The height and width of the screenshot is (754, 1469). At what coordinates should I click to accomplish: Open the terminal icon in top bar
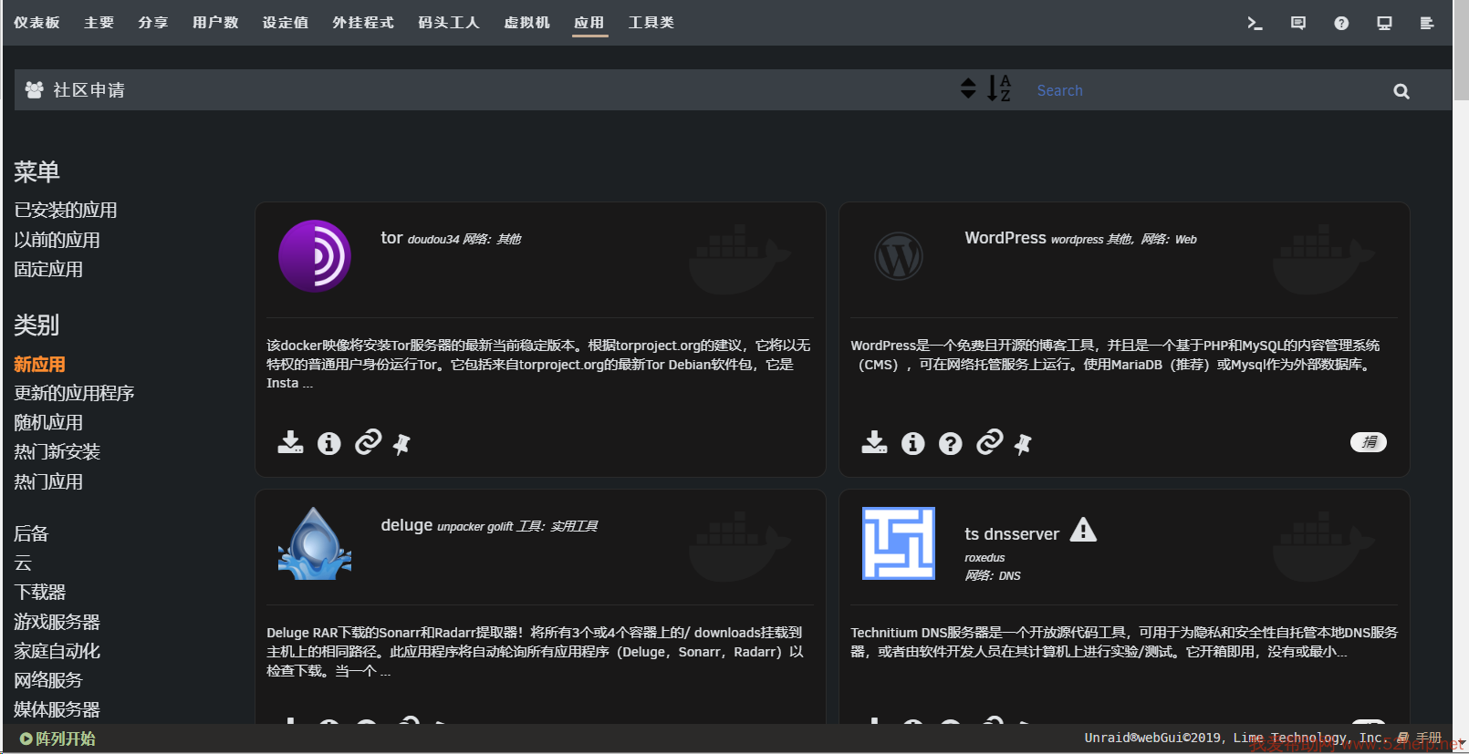[1255, 24]
